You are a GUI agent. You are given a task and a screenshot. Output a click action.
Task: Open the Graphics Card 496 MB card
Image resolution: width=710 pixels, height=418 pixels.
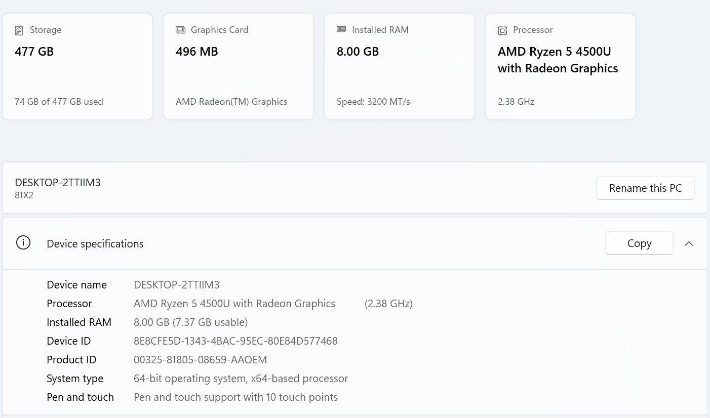point(239,66)
